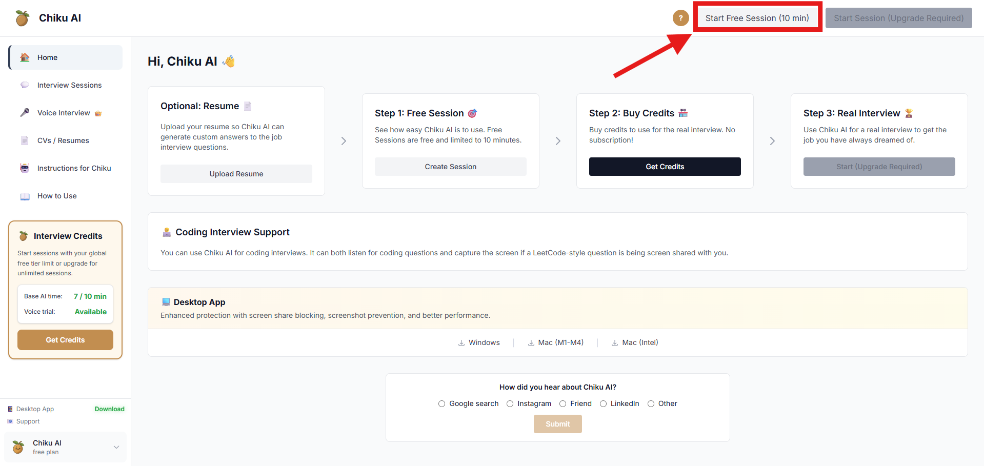Viewport: 984px width, 466px height.
Task: Choose Instagram as referral source
Action: coord(510,403)
